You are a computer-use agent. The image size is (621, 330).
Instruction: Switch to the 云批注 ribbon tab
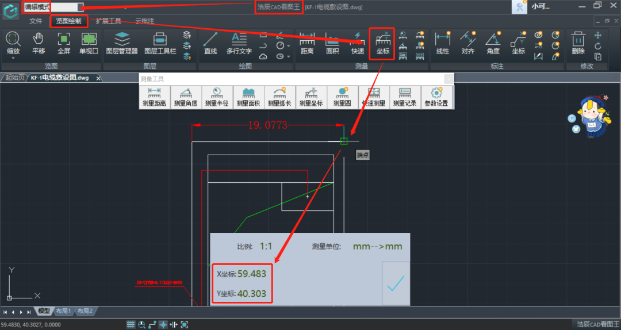click(x=144, y=21)
